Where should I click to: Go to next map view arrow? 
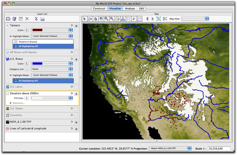pyautogui.click(x=153, y=19)
